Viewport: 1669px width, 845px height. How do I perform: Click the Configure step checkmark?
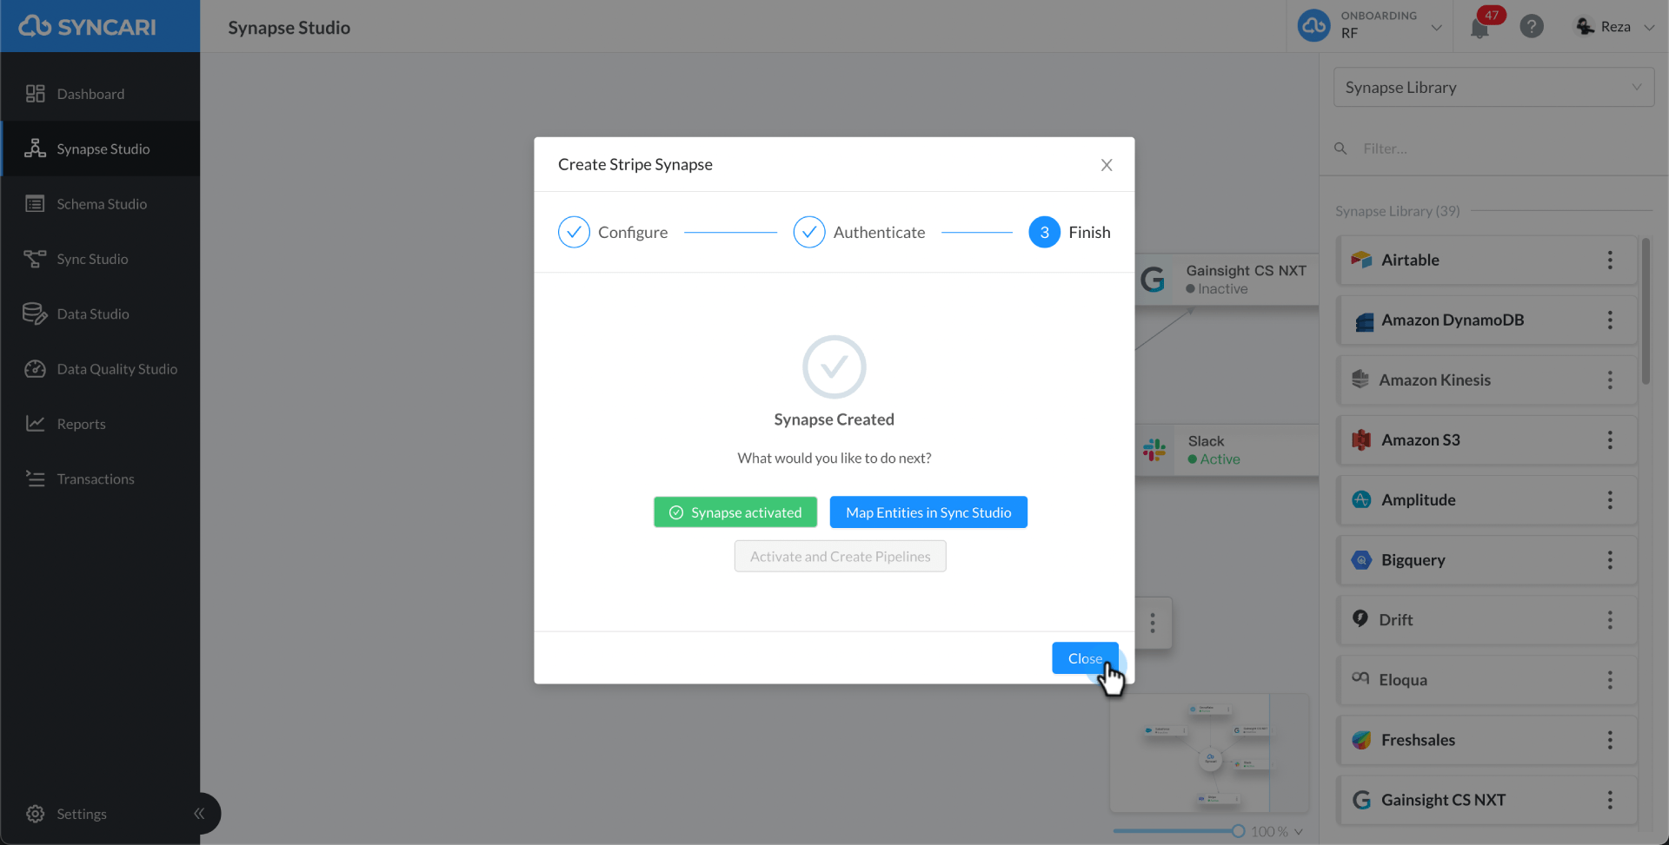(x=574, y=232)
